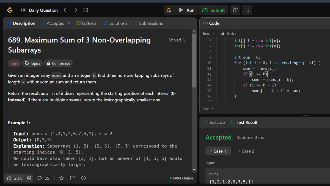Click the "Example 1:" heading
The image size is (330, 186).
click(19, 123)
